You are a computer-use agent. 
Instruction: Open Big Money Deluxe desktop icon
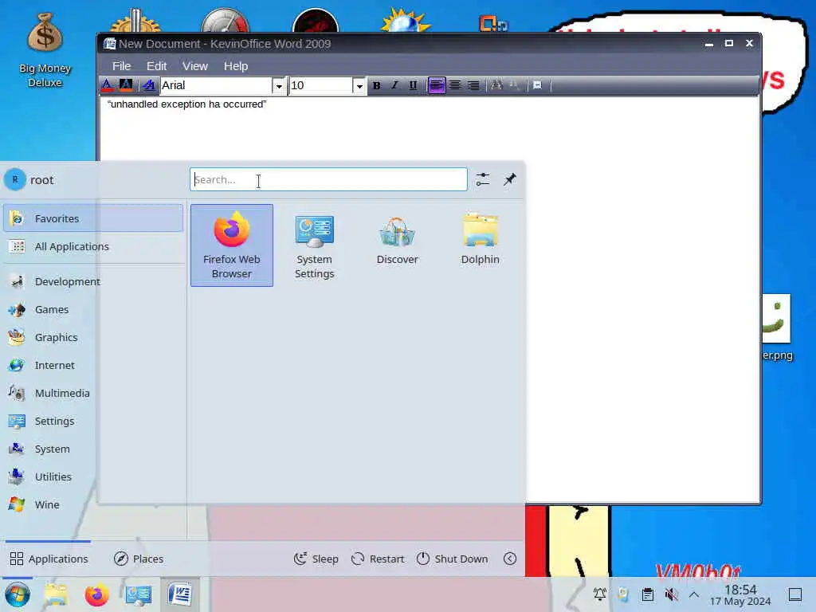click(x=45, y=50)
